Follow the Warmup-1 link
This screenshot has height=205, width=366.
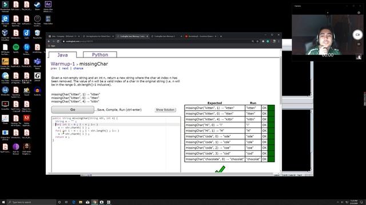click(63, 64)
